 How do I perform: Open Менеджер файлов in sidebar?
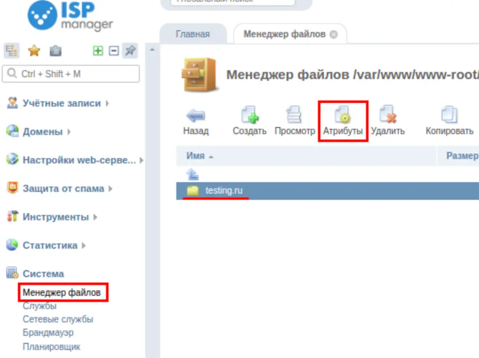coord(62,293)
